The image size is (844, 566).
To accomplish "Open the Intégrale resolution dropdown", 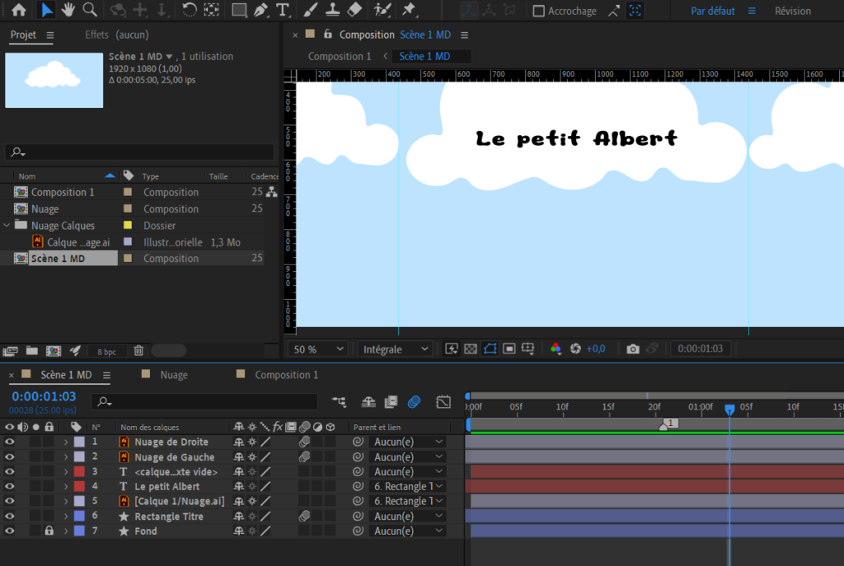I will click(396, 349).
